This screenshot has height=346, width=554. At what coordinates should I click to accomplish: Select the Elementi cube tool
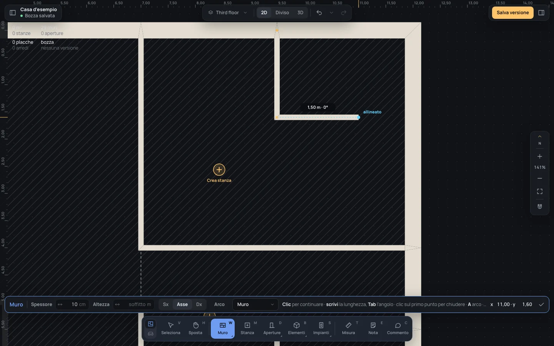[297, 329]
